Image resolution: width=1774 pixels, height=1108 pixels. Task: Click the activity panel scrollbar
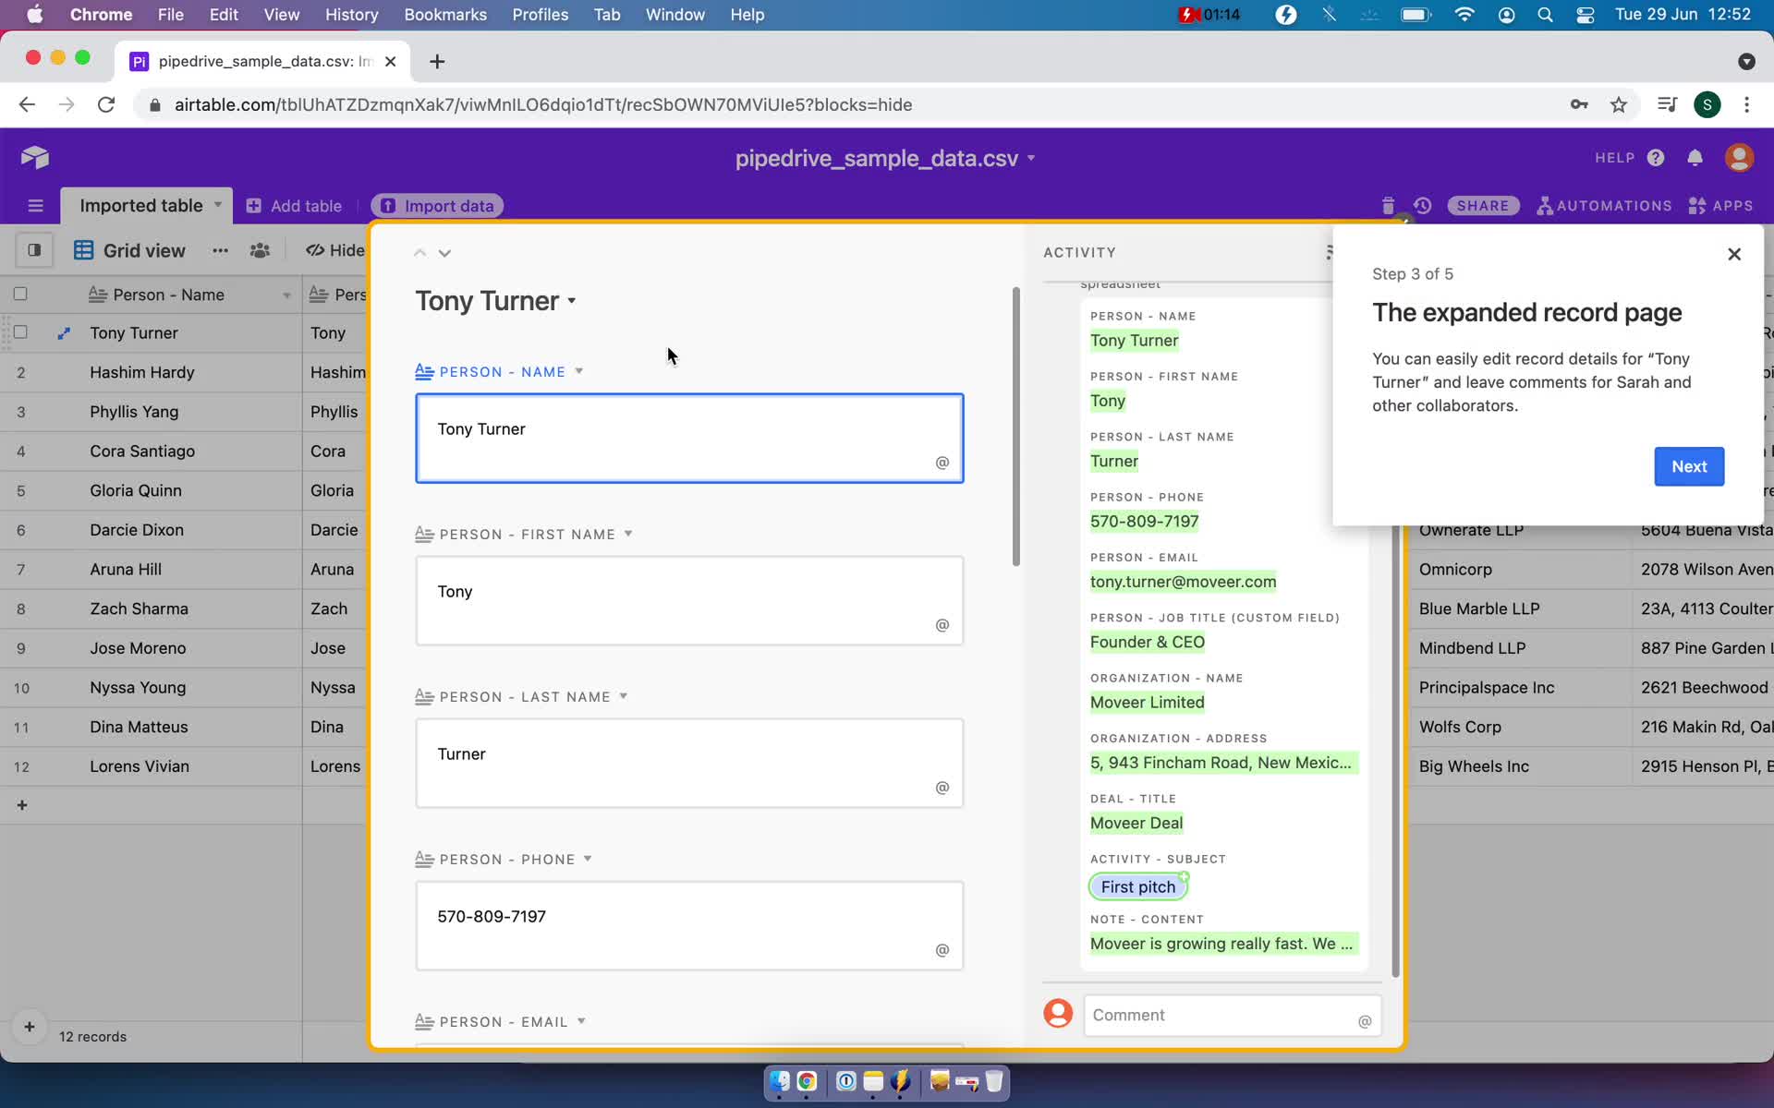(x=1395, y=750)
